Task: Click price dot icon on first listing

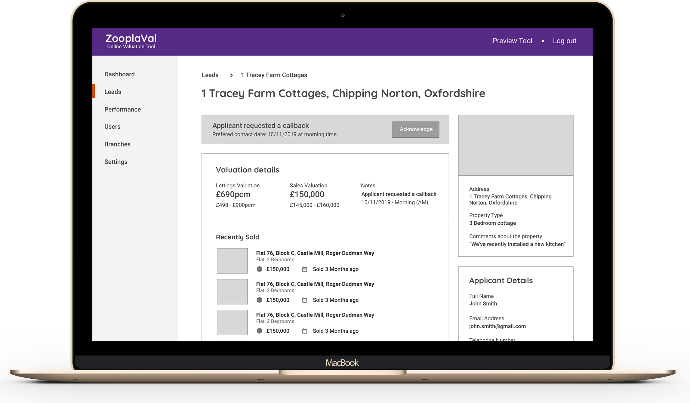Action: coord(259,269)
